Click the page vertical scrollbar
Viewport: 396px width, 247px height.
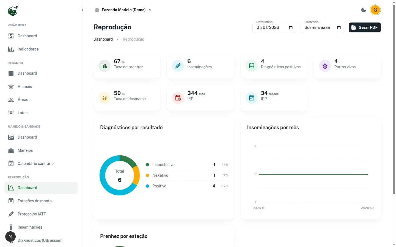pos(394,99)
